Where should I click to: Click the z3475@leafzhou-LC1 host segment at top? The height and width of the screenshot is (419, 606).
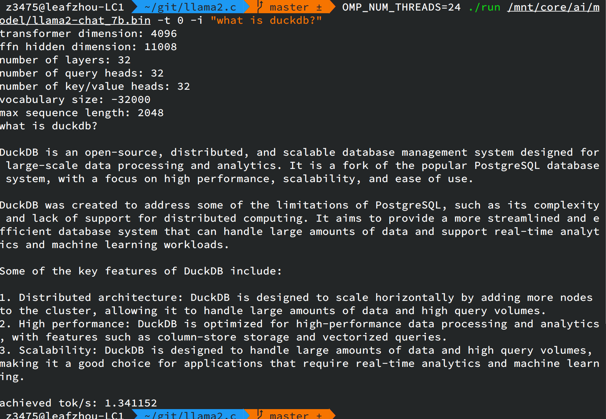point(65,7)
